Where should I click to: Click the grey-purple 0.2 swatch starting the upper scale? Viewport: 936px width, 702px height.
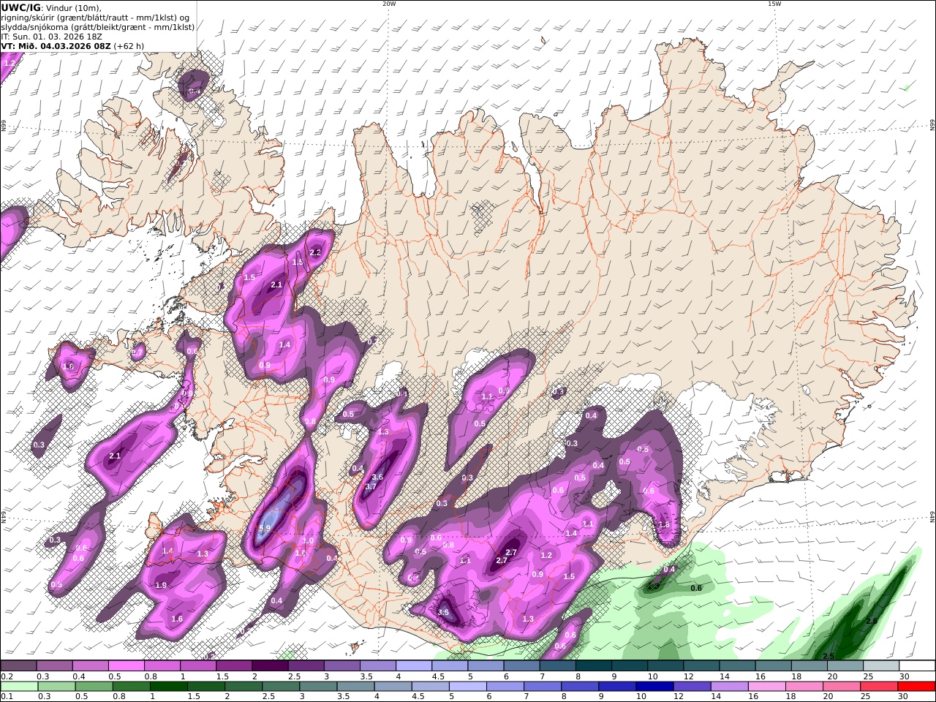18,665
